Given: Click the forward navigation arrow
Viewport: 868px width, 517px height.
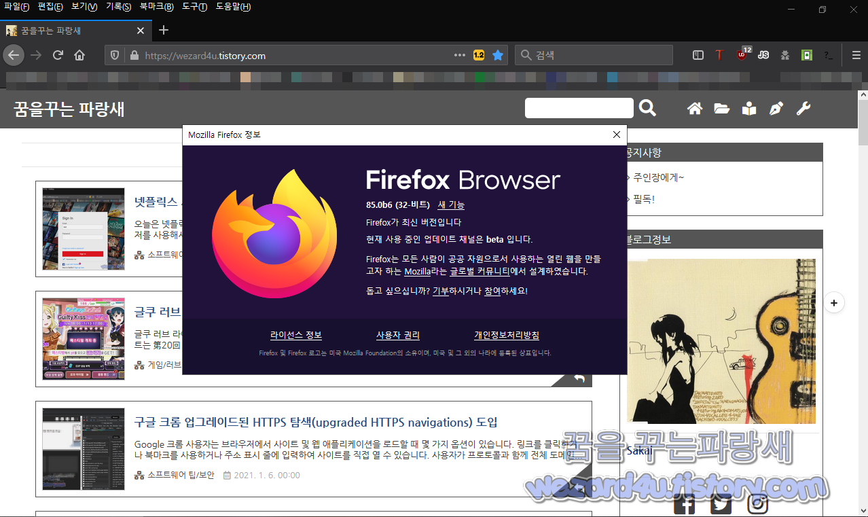Looking at the screenshot, I should (36, 55).
